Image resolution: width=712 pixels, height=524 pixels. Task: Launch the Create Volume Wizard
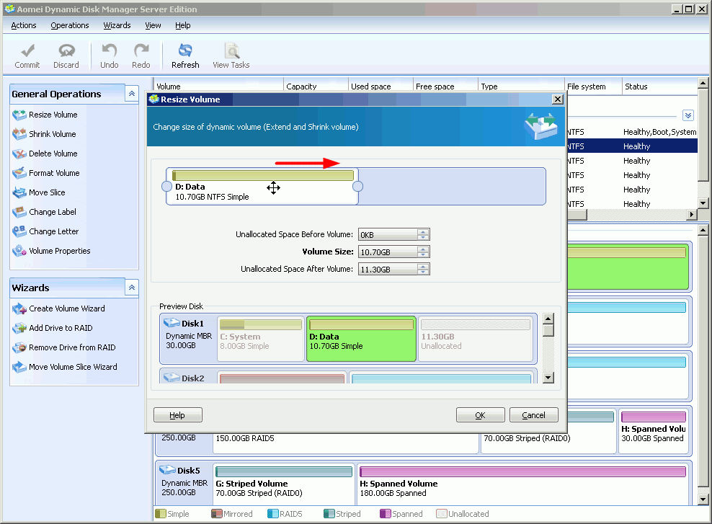click(66, 308)
